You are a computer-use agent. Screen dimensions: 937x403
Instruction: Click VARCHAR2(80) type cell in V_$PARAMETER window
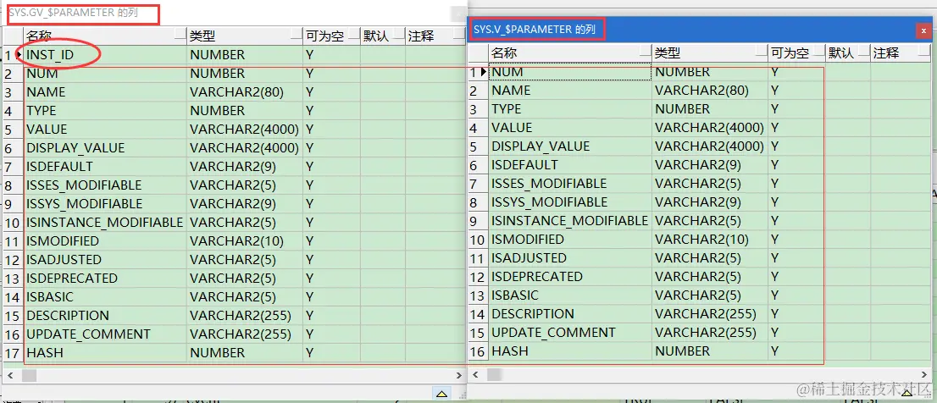(710, 90)
